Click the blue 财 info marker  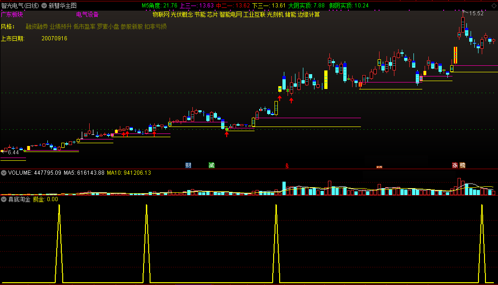point(188,165)
